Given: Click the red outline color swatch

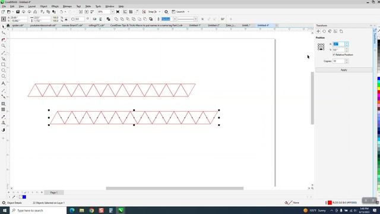Looking at the screenshot, I should [330, 203].
